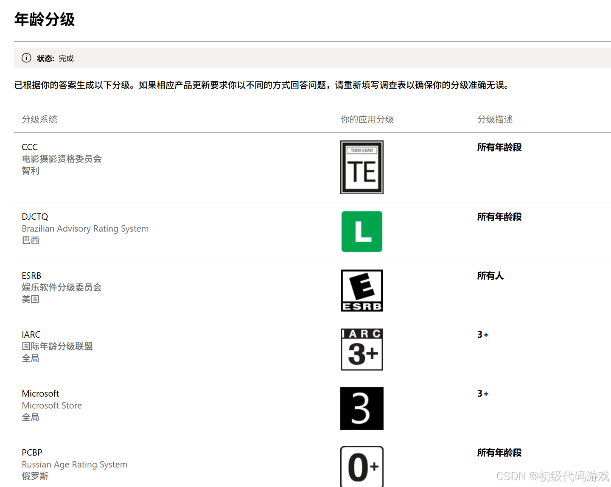Click 所有年龄段 description in CCC row

[x=499, y=147]
